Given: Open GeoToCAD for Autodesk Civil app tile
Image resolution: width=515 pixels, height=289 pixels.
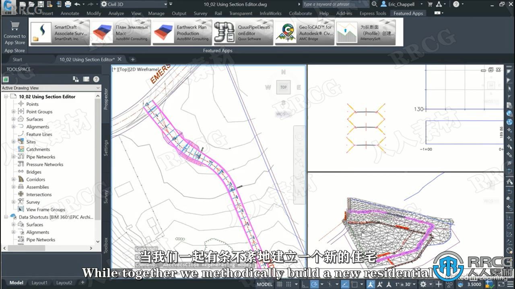Looking at the screenshot, I should (304, 33).
